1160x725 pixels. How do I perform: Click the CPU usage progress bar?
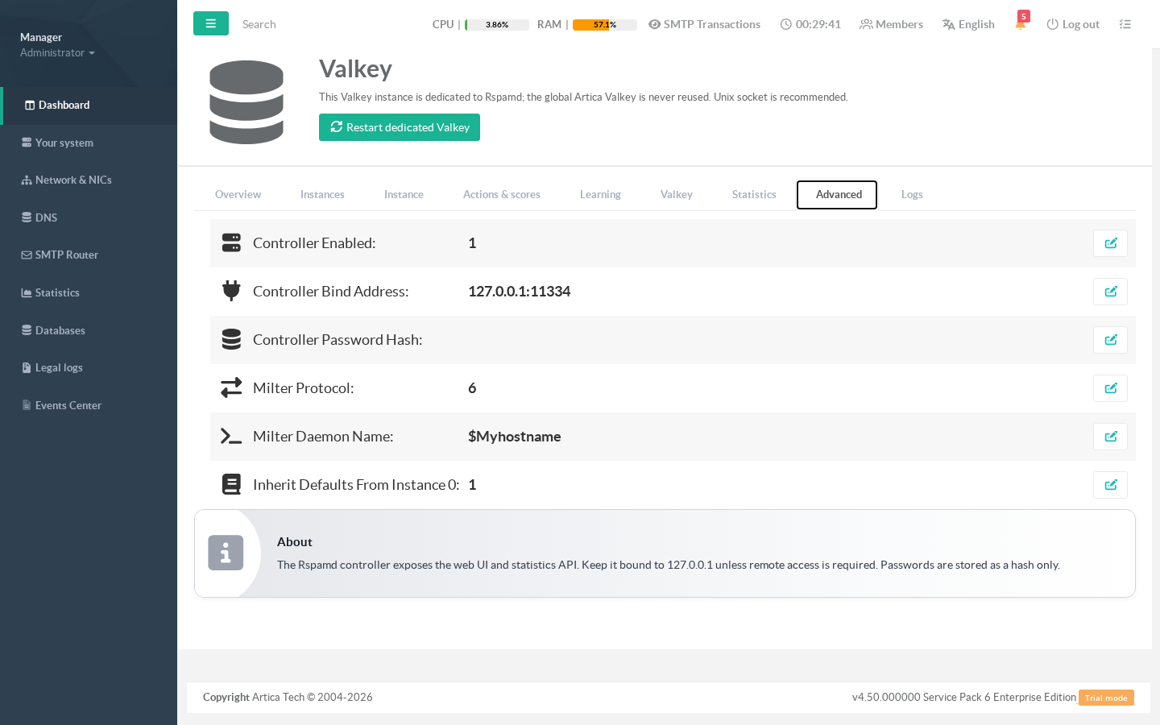[x=497, y=25]
